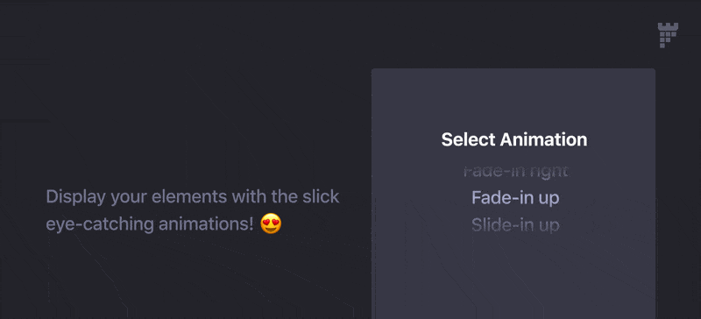
Task: Click the pixelated castle logo icon
Action: pos(668,35)
